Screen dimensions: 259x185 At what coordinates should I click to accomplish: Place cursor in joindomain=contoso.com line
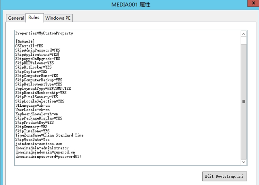[39, 144]
